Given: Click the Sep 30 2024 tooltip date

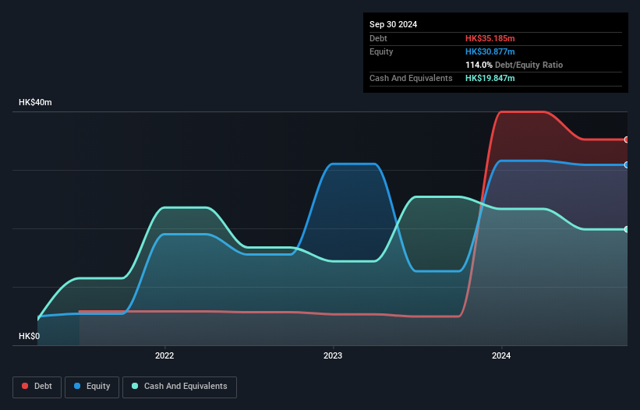Looking at the screenshot, I should (x=393, y=24).
